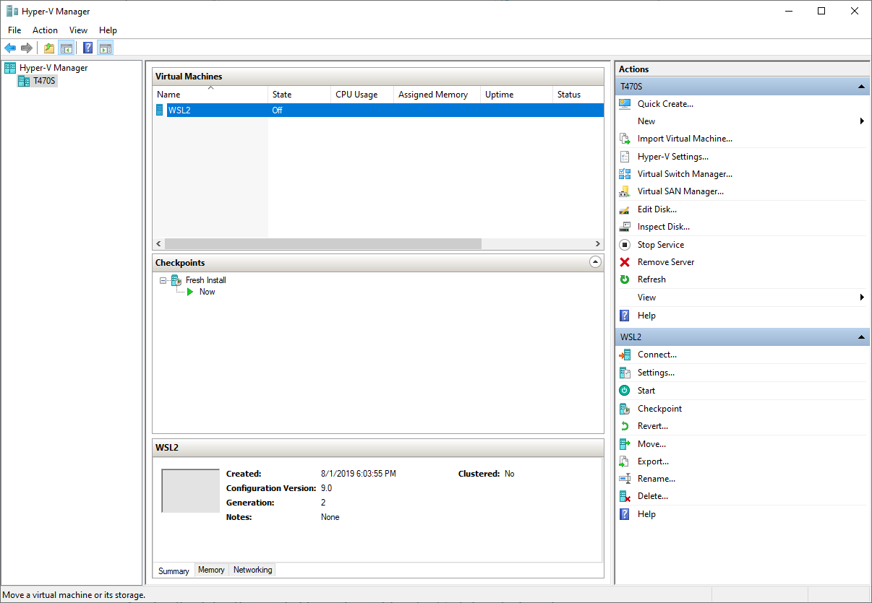Collapse the Fresh Install checkpoint tree node
Screen dimensions: 872x603
click(163, 280)
